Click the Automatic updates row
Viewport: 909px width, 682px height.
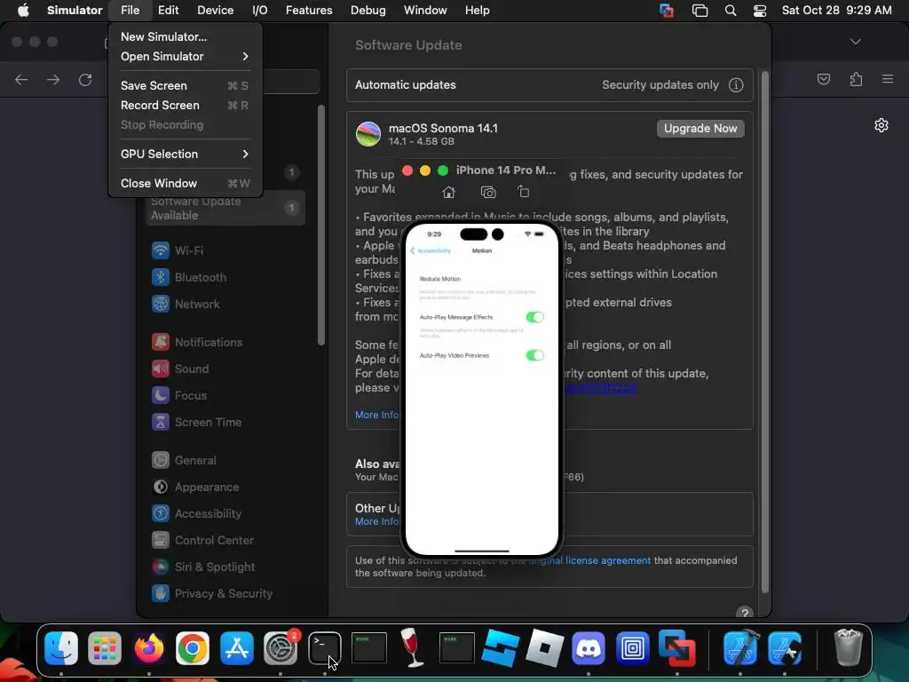pyautogui.click(x=549, y=85)
